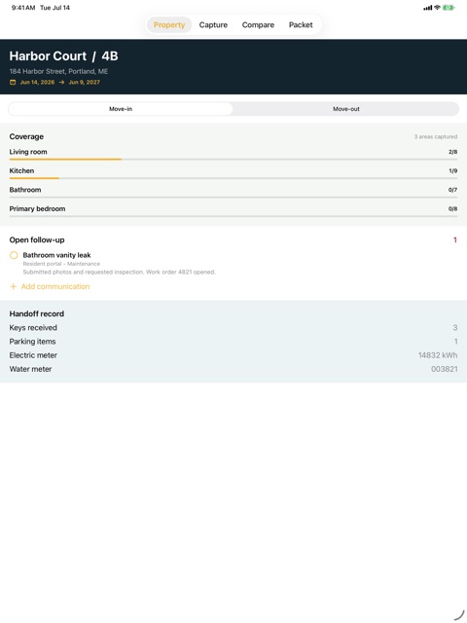
Task: Go to the Packet tab
Action: (x=301, y=24)
